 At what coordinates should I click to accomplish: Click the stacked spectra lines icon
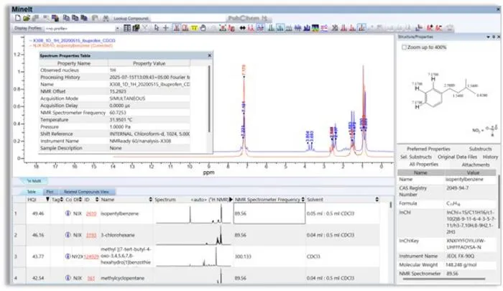click(324, 28)
